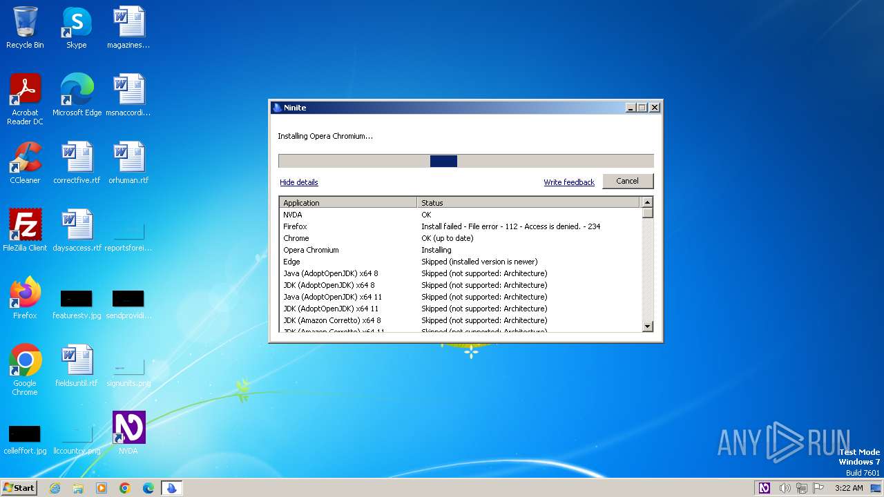
Task: Open the Start menu
Action: [19, 487]
